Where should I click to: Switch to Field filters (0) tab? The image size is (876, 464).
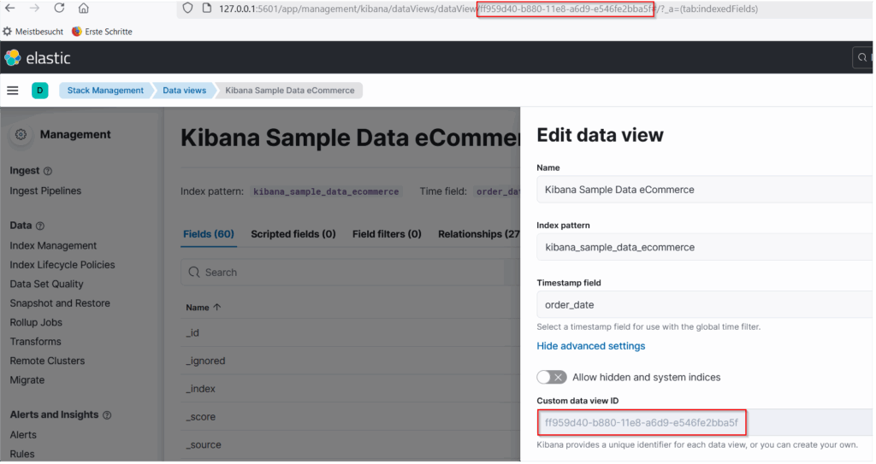click(x=387, y=234)
